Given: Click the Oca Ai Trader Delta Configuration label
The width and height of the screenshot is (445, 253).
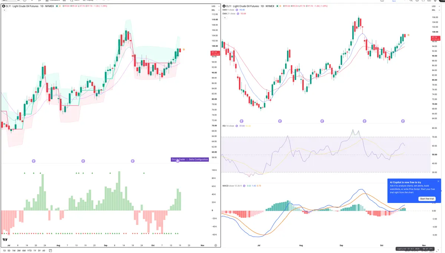Looking at the screenshot, I should click(x=189, y=159).
